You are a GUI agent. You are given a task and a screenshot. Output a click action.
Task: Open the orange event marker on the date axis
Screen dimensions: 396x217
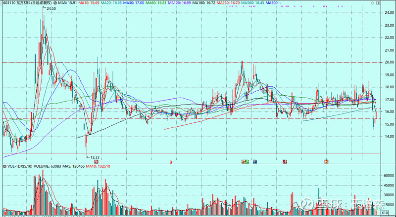[326, 161]
